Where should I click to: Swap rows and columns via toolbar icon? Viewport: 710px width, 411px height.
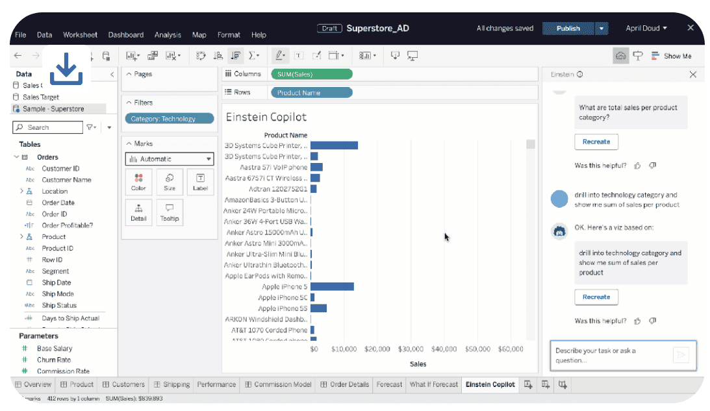click(x=201, y=56)
